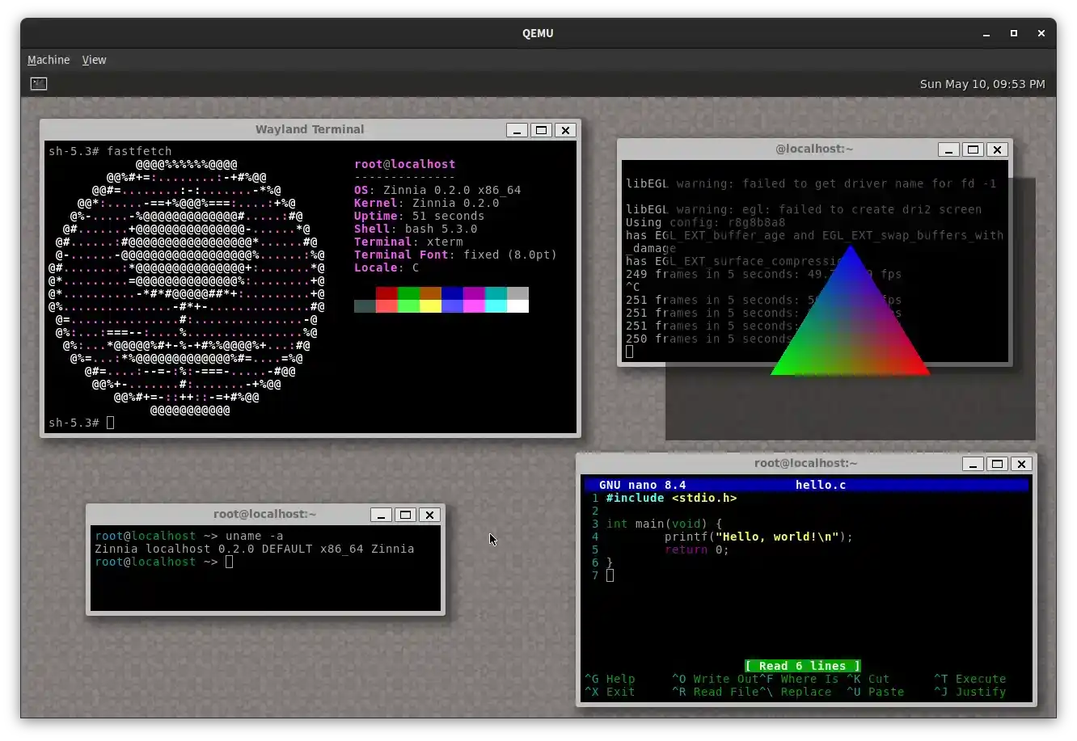Click the return 0; line in nano
The height and width of the screenshot is (741, 1077).
point(696,549)
